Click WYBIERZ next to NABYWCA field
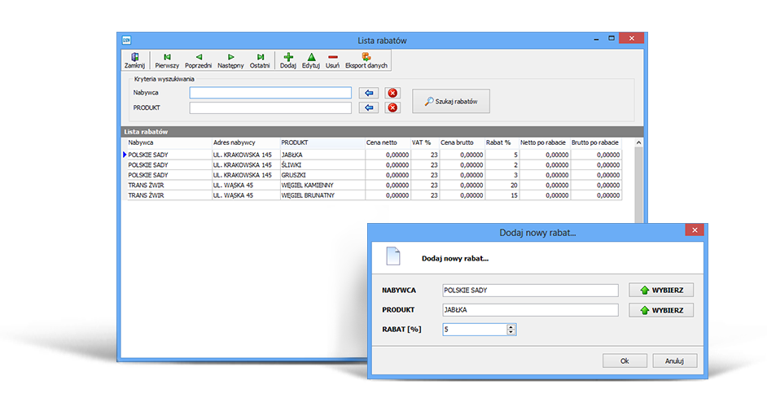The height and width of the screenshot is (420, 767). [660, 290]
